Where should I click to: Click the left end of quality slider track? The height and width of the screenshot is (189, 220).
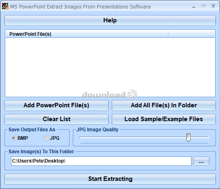(80, 137)
